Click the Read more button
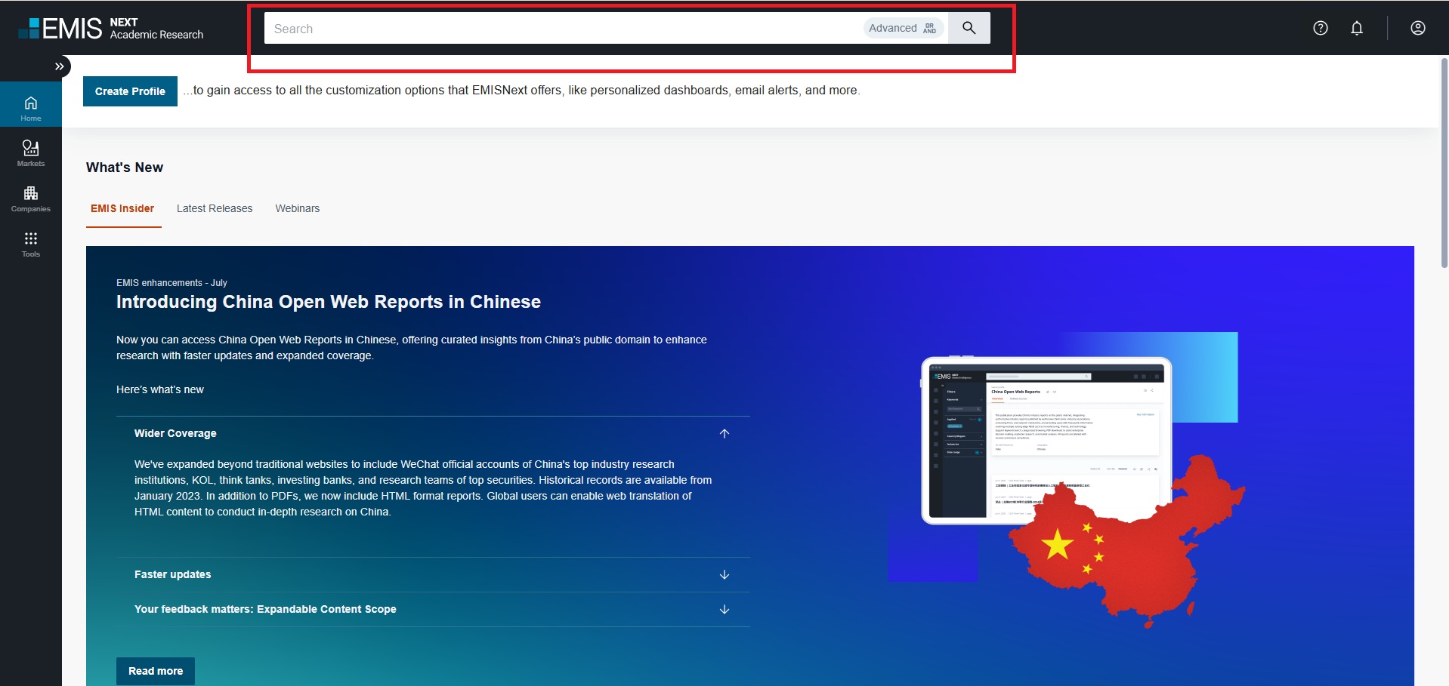This screenshot has width=1449, height=686. [156, 671]
